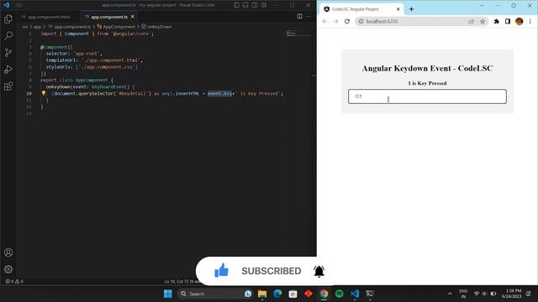Screen dimensions: 538x302
Task: Split the editor to the right
Action: (x=299, y=17)
